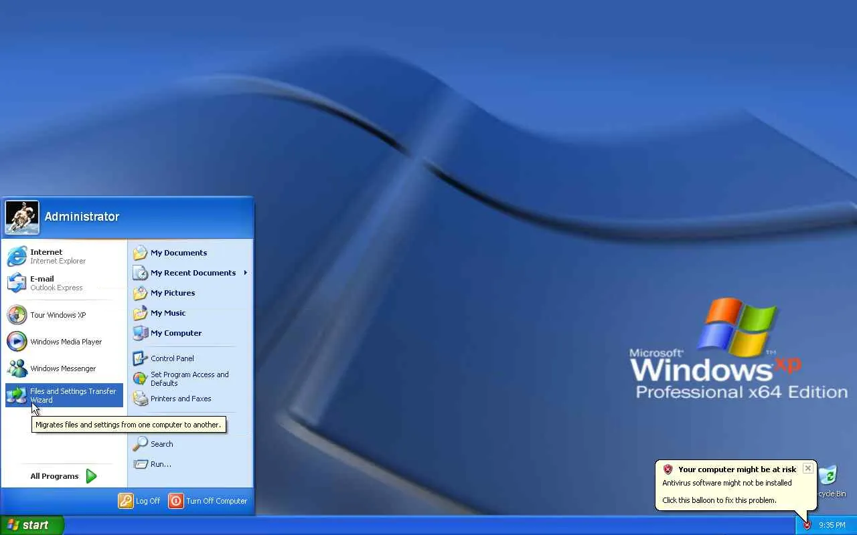
Task: Close the security warning balloon
Action: pos(808,468)
